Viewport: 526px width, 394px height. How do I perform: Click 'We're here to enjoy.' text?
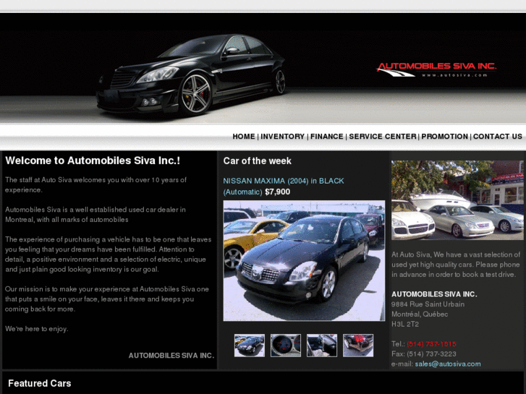tap(37, 329)
